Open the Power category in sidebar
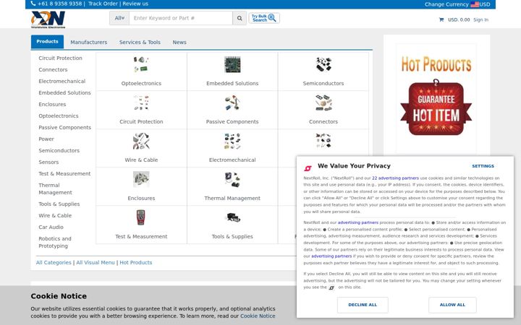The image size is (521, 325). [x=46, y=139]
